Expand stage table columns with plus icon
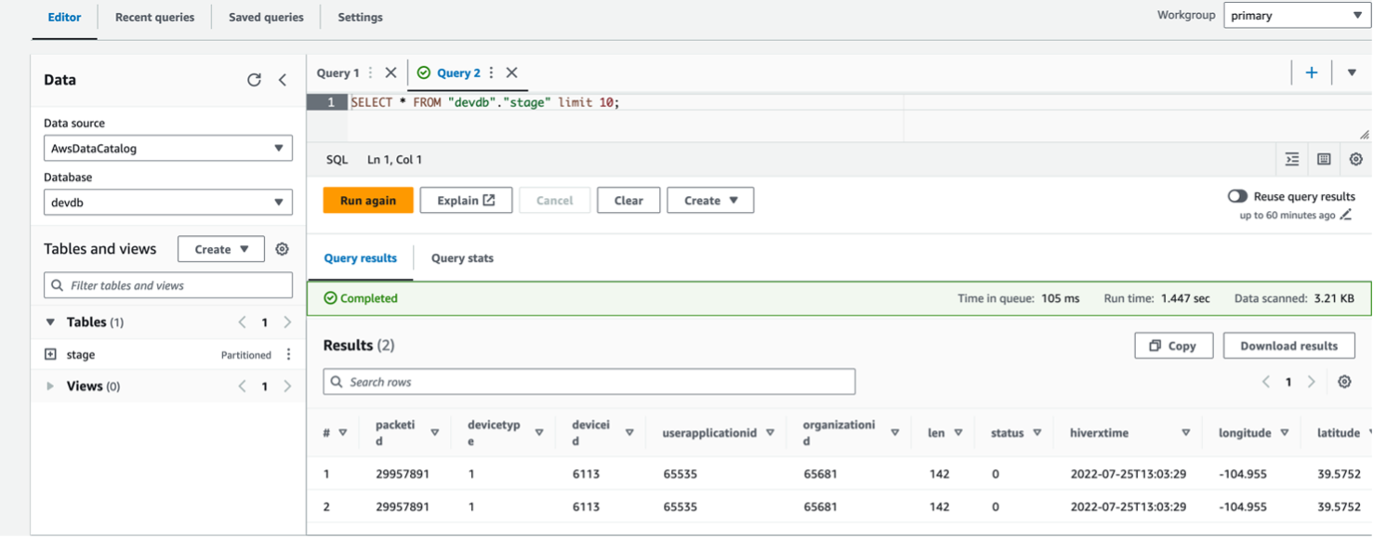 coord(50,354)
